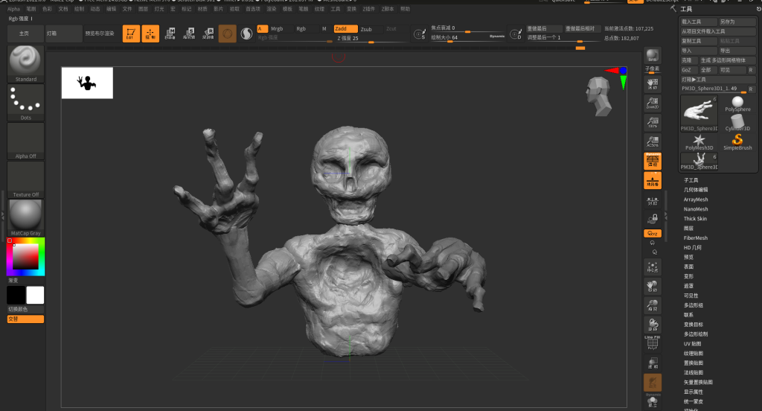Image resolution: width=762 pixels, height=411 pixels.
Task: Select the PolySphere tool
Action: (737, 103)
